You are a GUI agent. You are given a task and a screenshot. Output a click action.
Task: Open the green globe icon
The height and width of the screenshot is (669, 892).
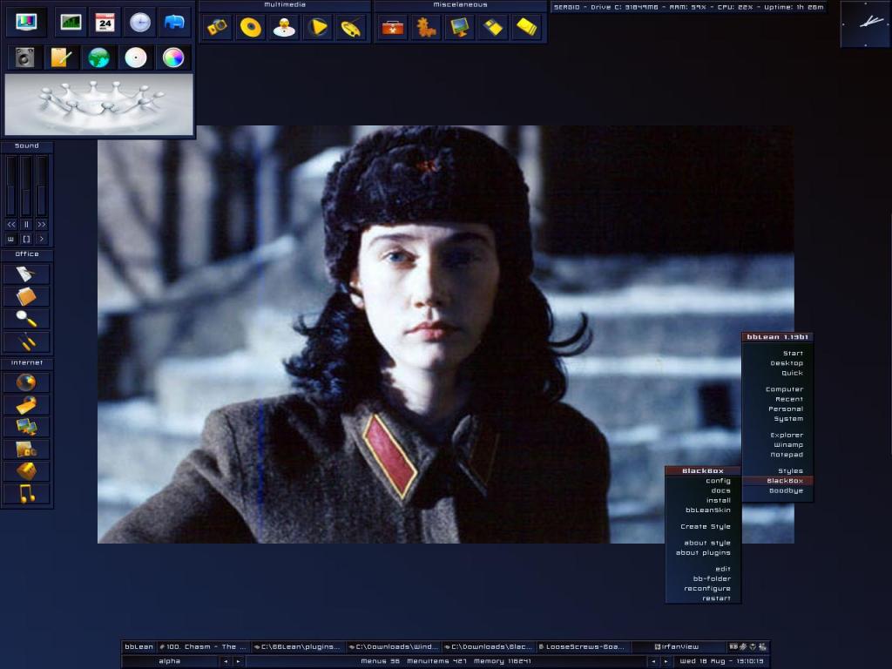(x=98, y=57)
